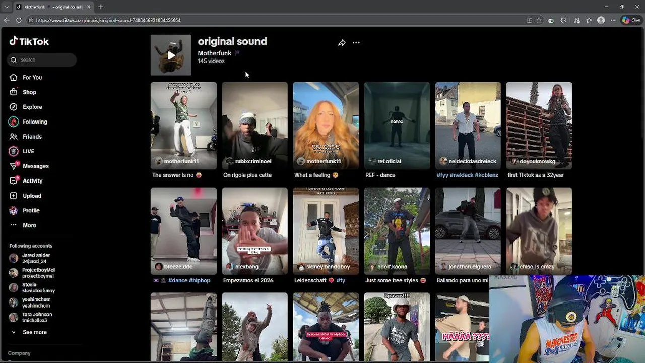Image resolution: width=645 pixels, height=363 pixels.
Task: Open neideckdasdreieck video thumbnail
Action: (468, 126)
